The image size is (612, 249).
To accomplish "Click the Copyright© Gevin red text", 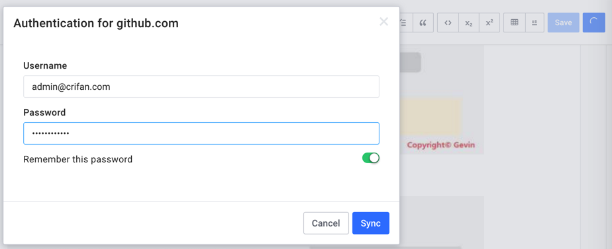I will point(440,145).
